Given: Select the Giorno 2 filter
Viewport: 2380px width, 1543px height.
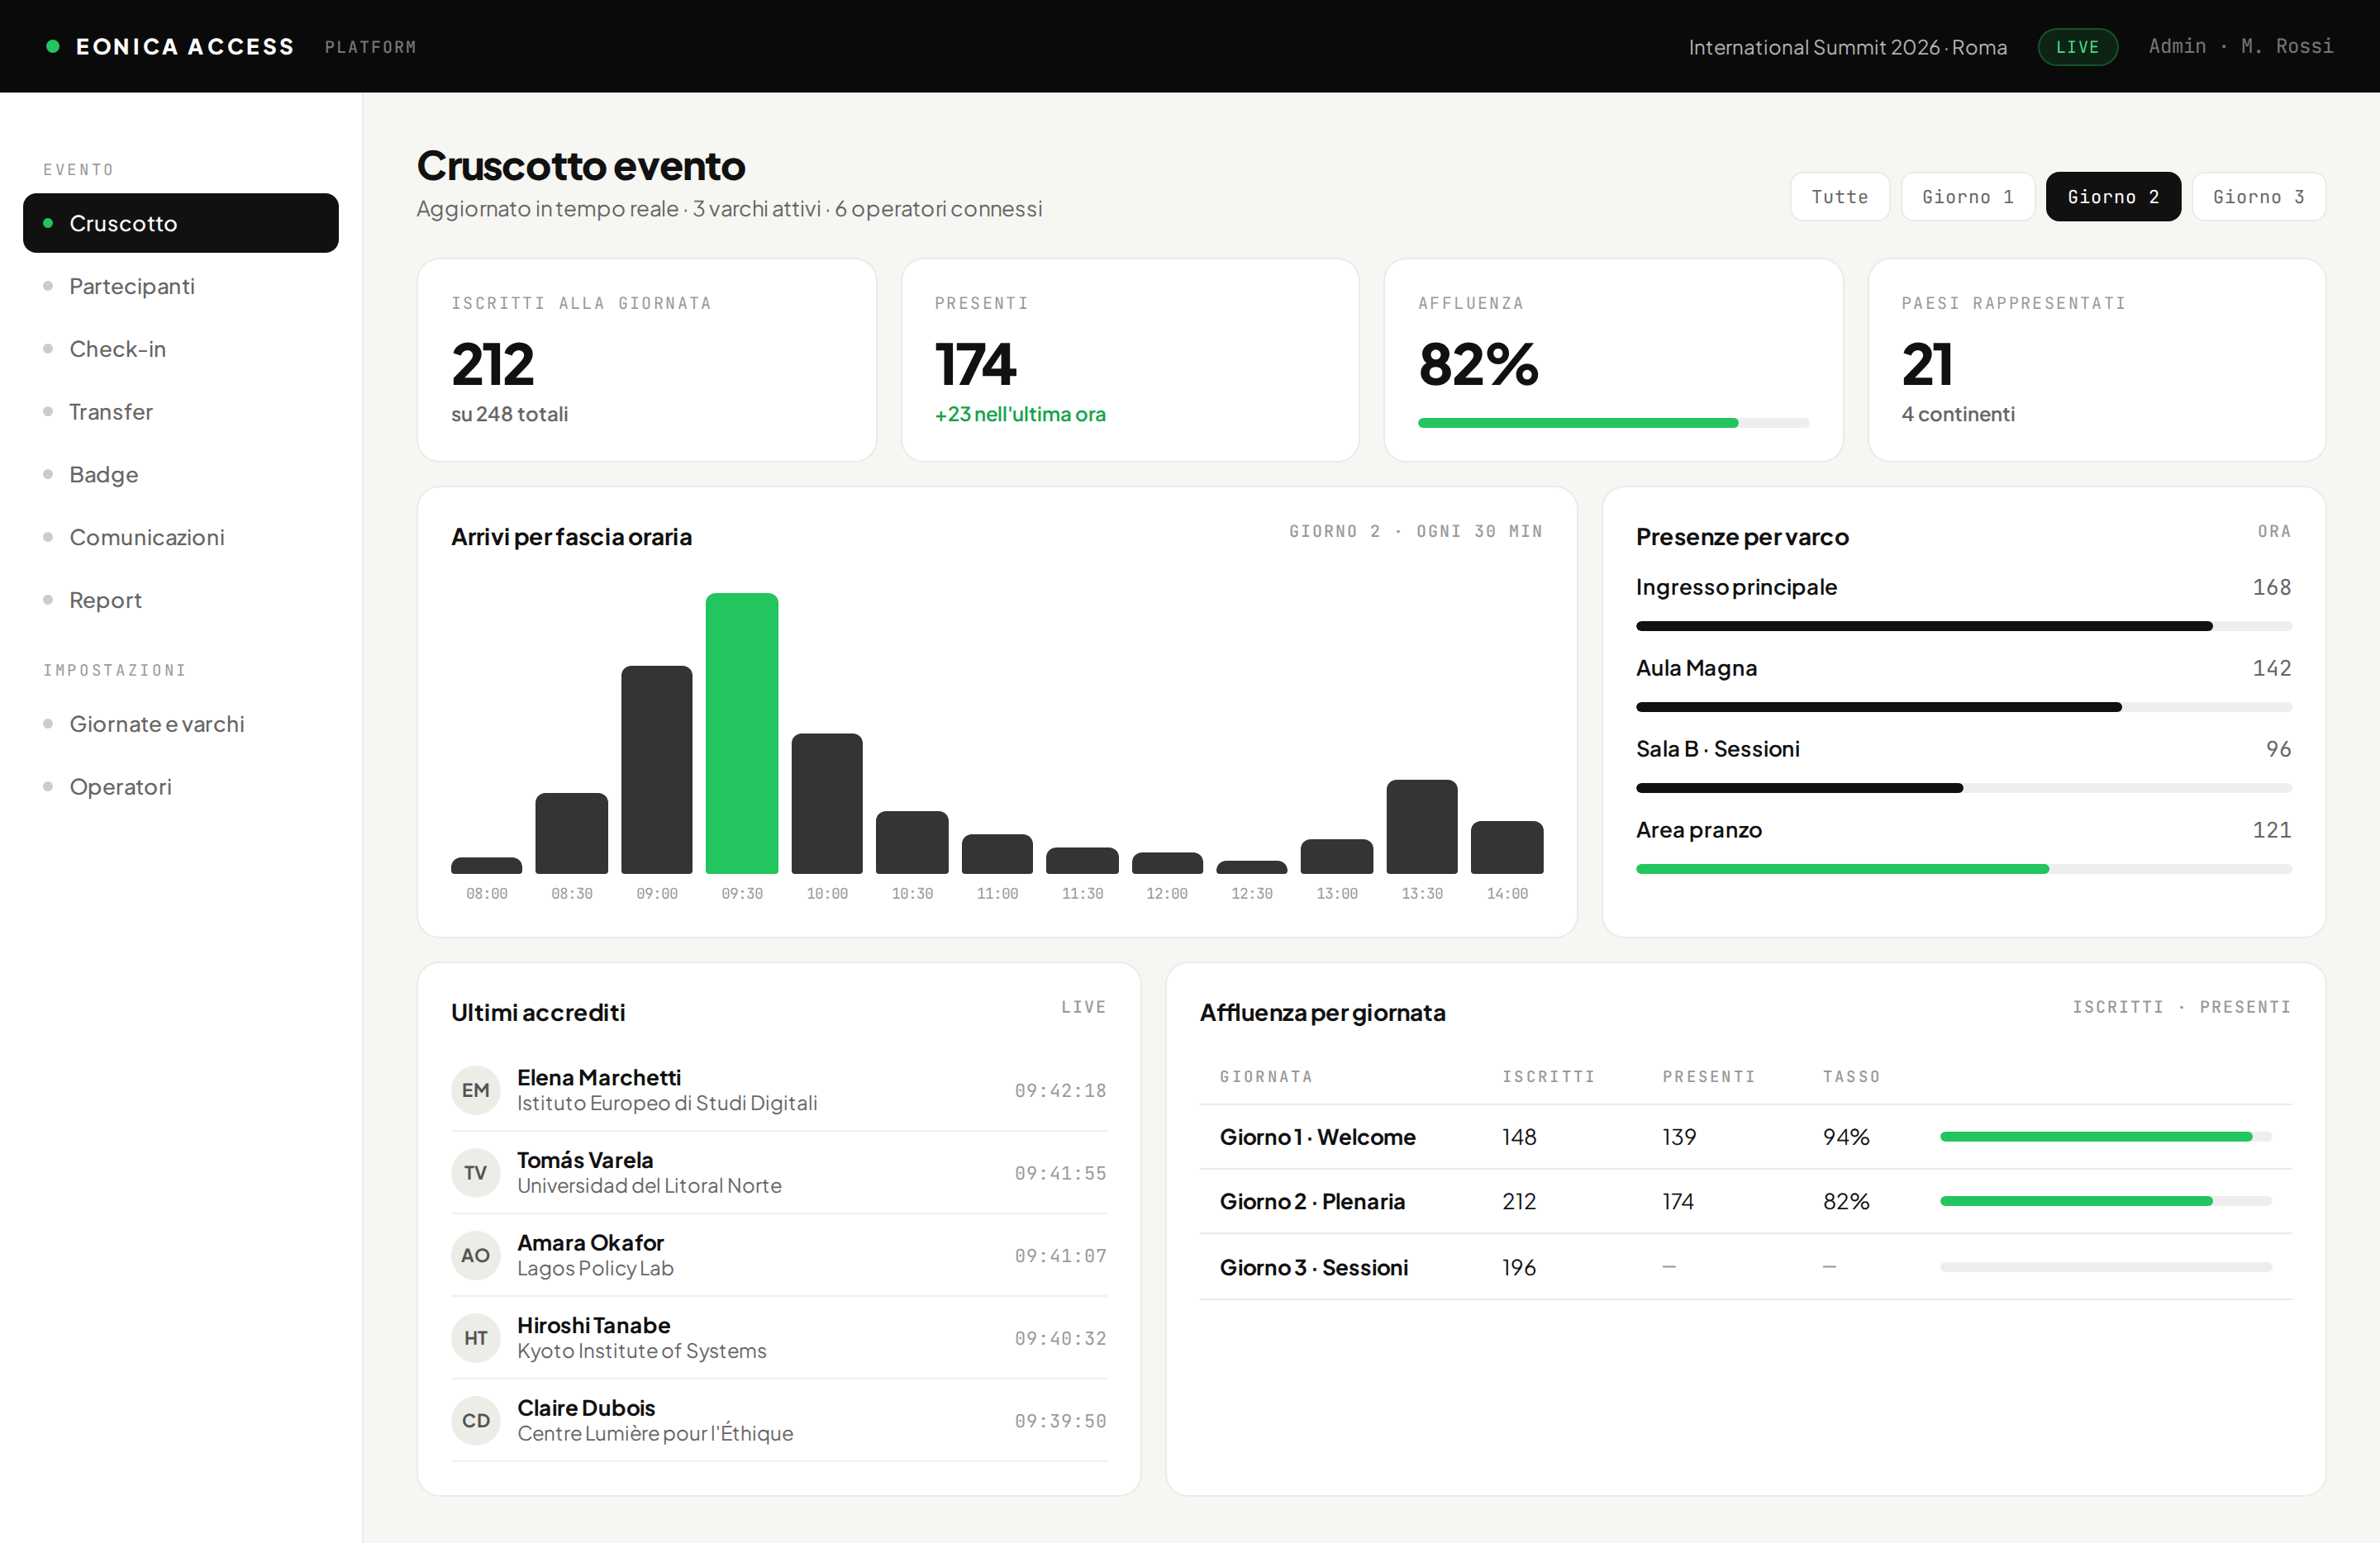Looking at the screenshot, I should pyautogui.click(x=2113, y=197).
